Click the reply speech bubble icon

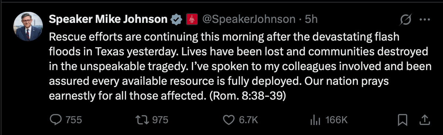click(x=56, y=120)
